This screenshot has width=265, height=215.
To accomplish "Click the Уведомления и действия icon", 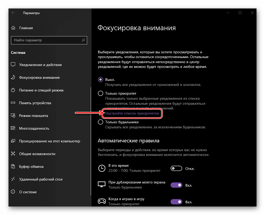I will coord(13,65).
